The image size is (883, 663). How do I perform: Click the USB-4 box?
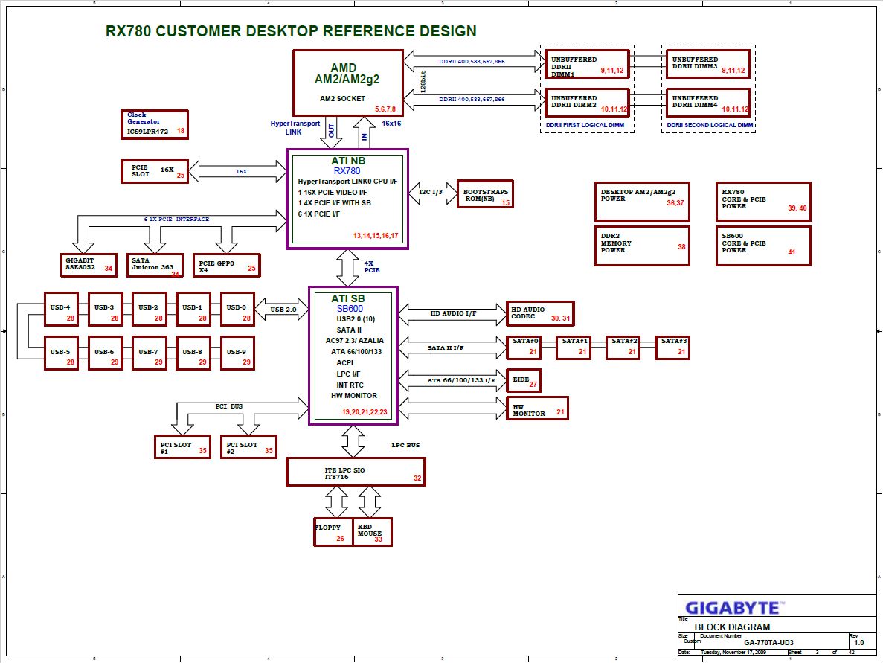[62, 310]
